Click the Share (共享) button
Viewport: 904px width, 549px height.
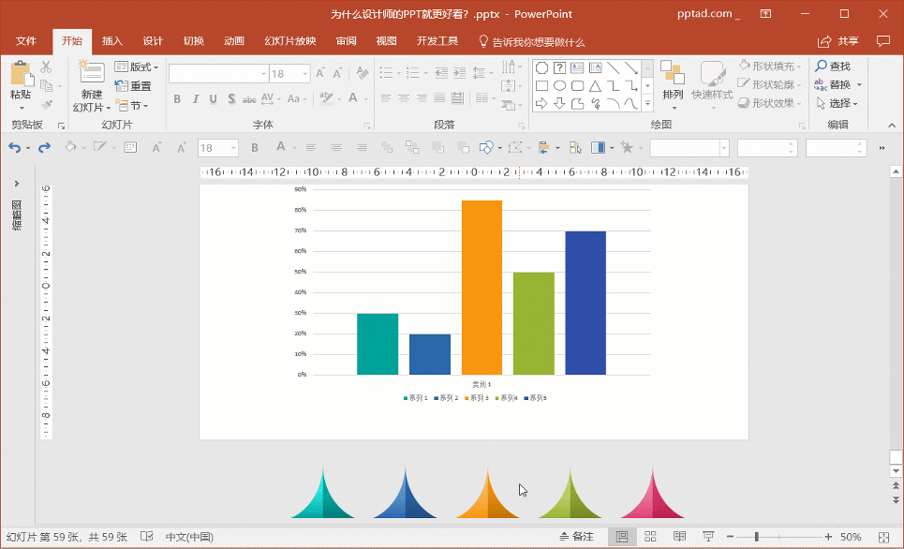(838, 41)
